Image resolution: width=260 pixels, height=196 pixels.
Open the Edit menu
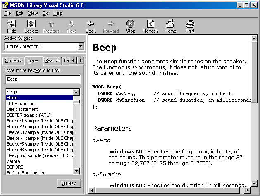[19, 13]
